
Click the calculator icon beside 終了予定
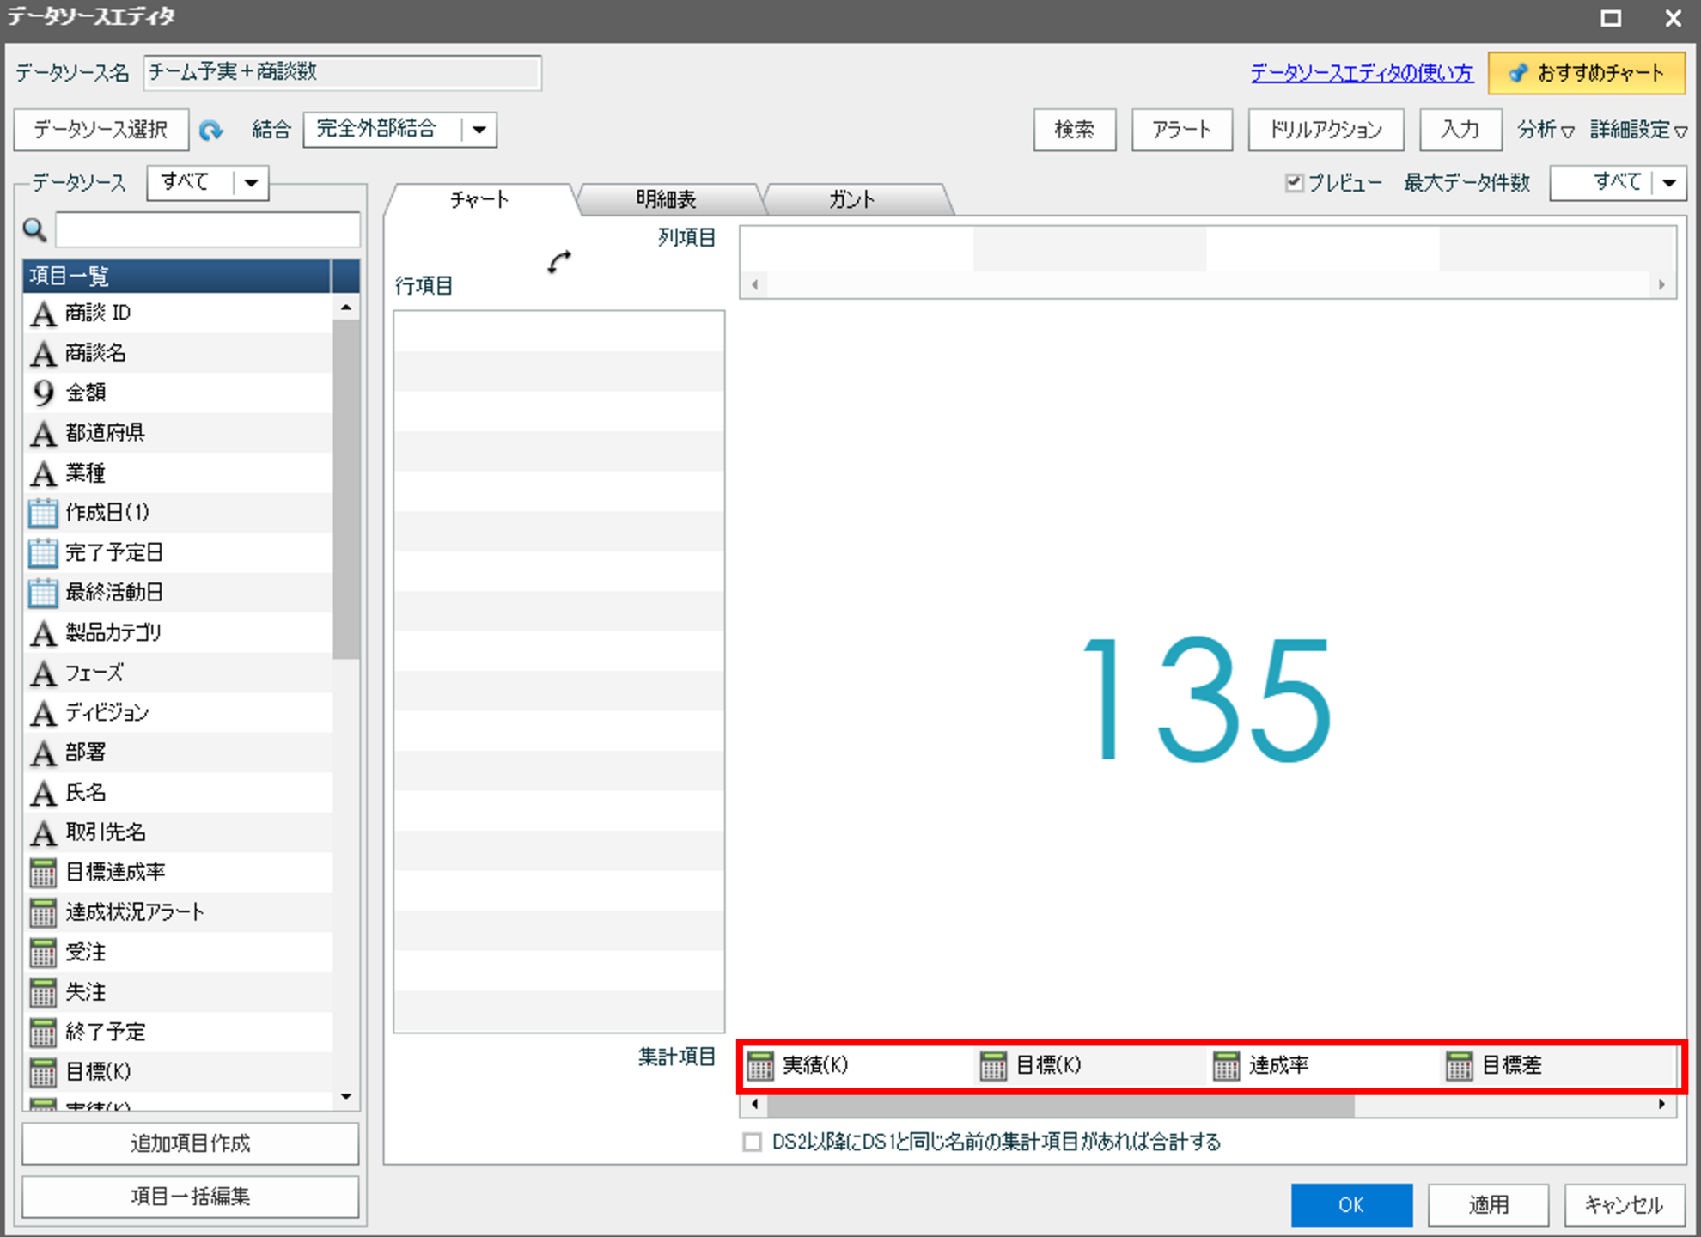pyautogui.click(x=43, y=1033)
